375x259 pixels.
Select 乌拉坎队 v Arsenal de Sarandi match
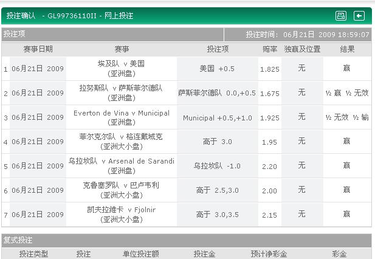(x=122, y=166)
